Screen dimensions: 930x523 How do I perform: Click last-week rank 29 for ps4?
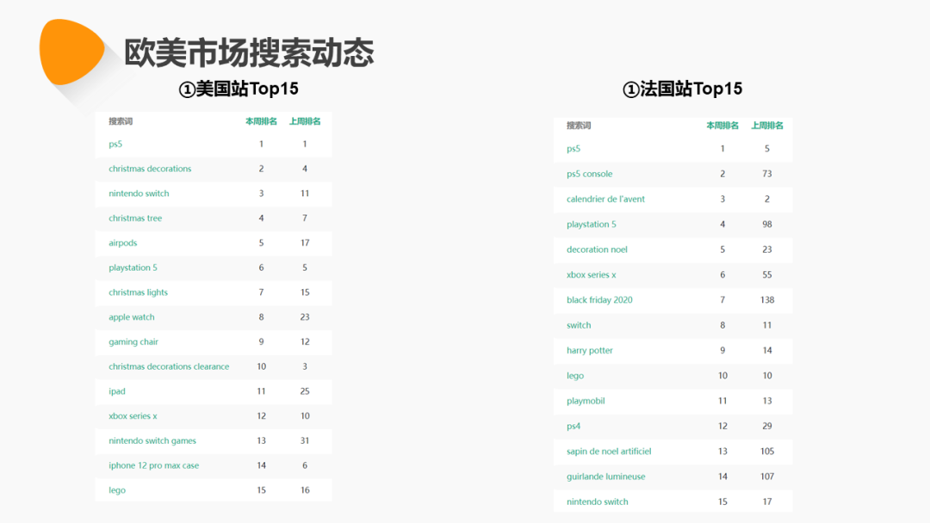767,426
